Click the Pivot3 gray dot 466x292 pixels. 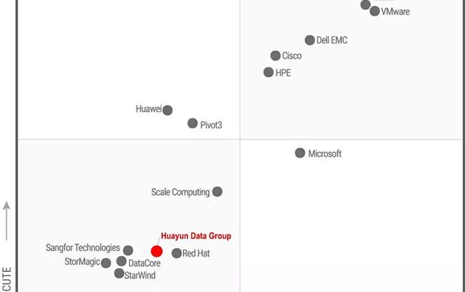coord(192,123)
